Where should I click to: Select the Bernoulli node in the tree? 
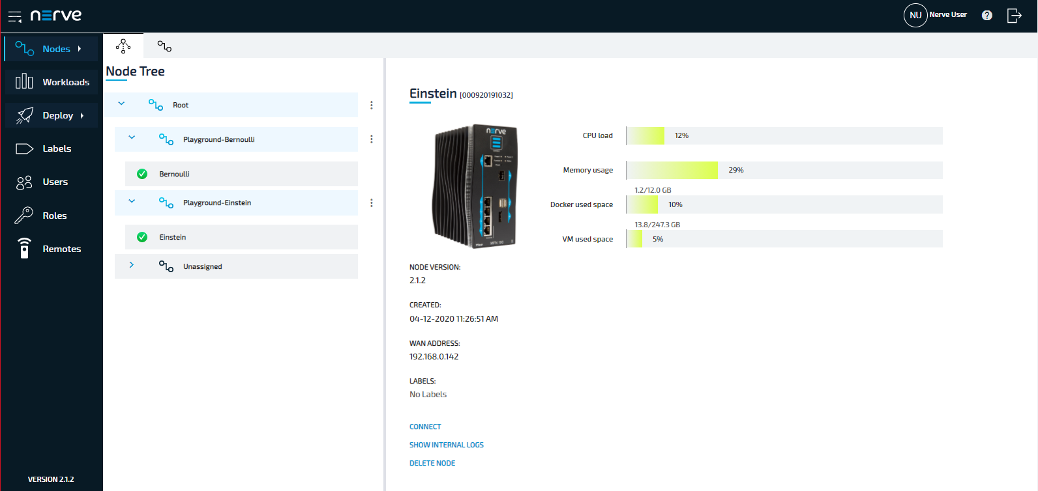(174, 175)
